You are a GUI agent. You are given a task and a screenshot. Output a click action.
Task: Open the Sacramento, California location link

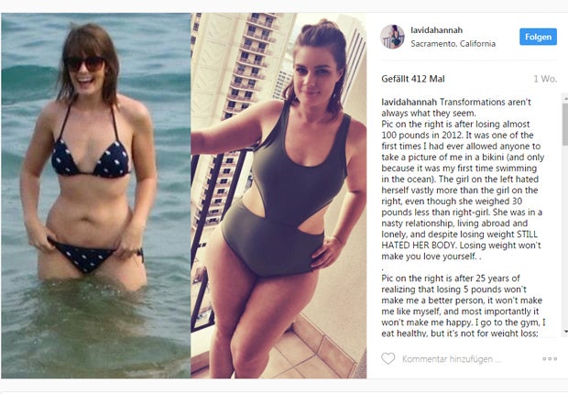tap(453, 43)
